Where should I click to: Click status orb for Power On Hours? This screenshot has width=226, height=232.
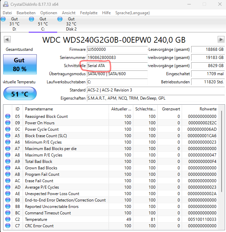pyautogui.click(x=8, y=123)
